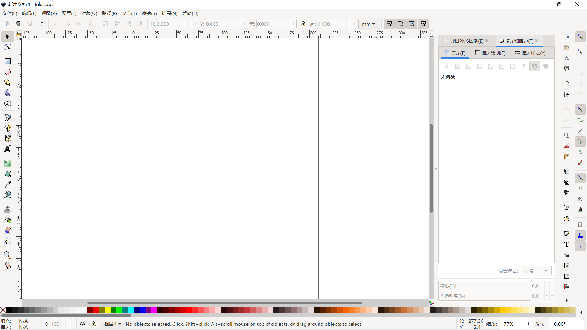Open the 路径(P) menu
This screenshot has width=587, height=330.
click(109, 13)
